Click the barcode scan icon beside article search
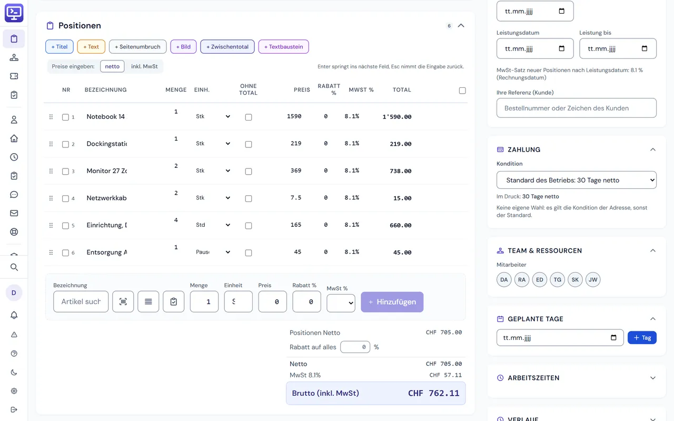 [123, 302]
